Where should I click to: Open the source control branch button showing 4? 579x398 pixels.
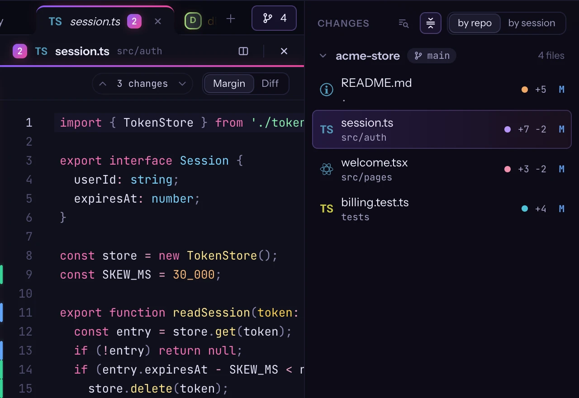coord(274,18)
